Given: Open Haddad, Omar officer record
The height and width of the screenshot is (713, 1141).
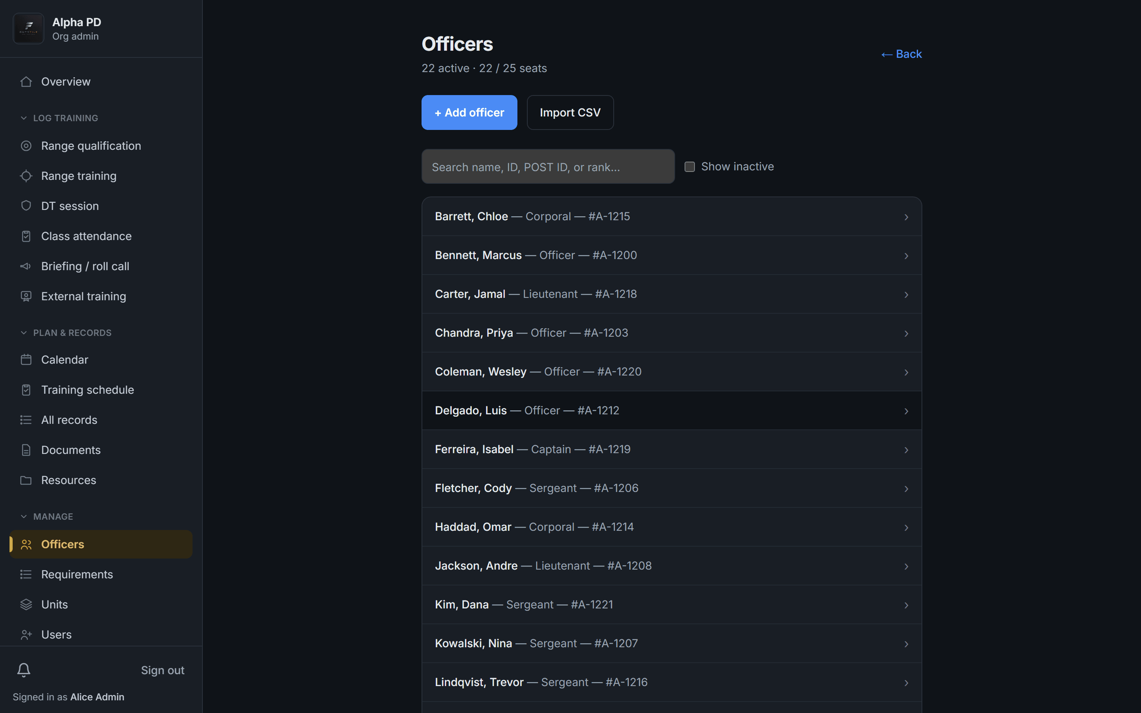Looking at the screenshot, I should point(672,527).
